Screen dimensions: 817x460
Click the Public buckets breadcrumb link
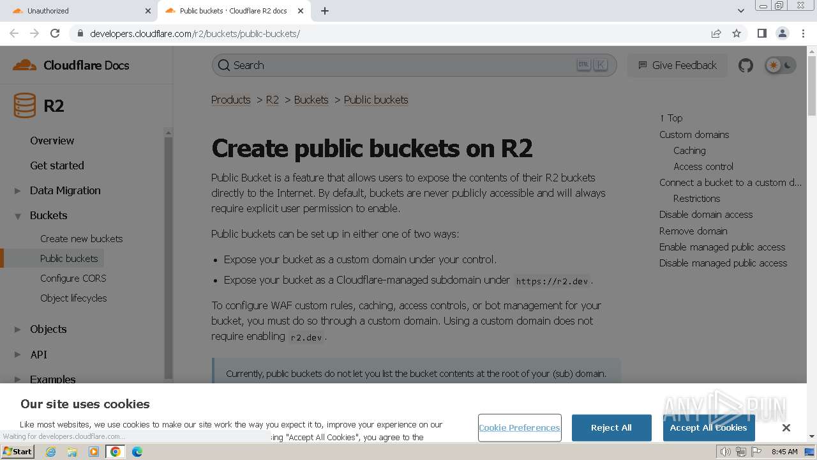point(376,100)
